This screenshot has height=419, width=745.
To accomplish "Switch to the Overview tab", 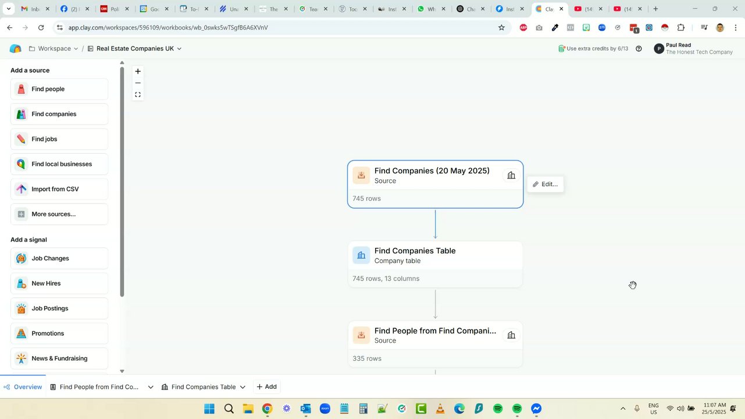I will [x=23, y=387].
